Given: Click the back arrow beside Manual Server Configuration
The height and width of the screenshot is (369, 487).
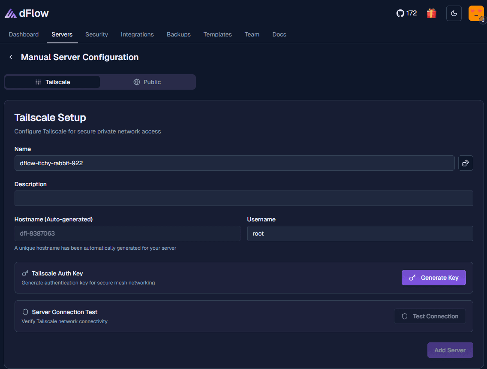Looking at the screenshot, I should point(11,57).
